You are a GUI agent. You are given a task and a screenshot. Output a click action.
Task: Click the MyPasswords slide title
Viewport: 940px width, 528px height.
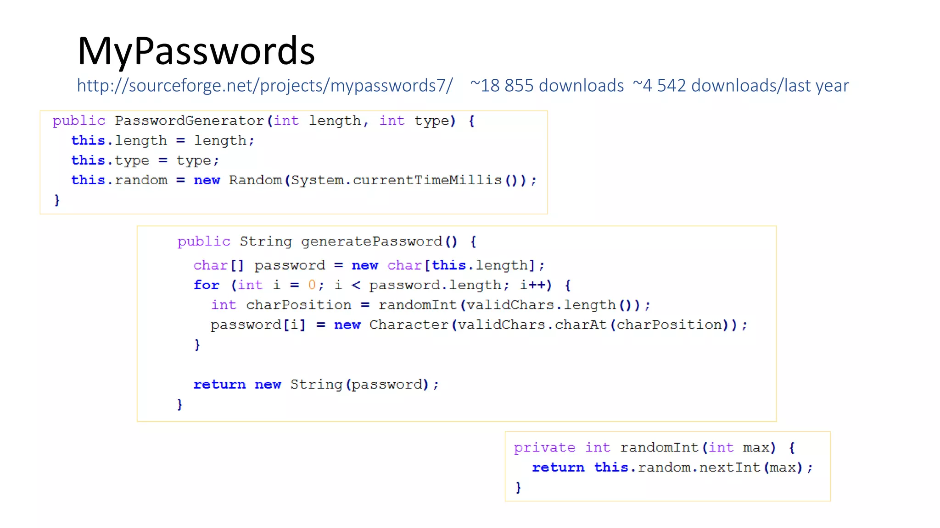[x=196, y=51]
